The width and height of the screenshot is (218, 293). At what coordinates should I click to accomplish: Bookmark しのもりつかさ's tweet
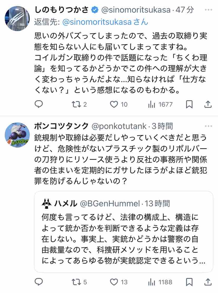(x=189, y=105)
